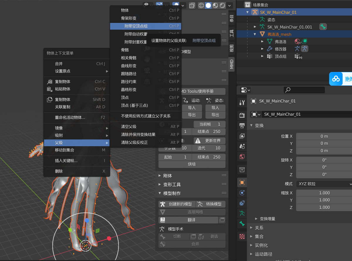Open the Object Properties tab (orange square icon)
This screenshot has width=352, height=261.
[x=242, y=182]
